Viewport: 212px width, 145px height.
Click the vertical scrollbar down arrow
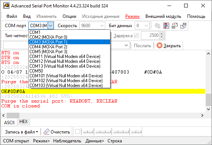pyautogui.click(x=208, y=109)
